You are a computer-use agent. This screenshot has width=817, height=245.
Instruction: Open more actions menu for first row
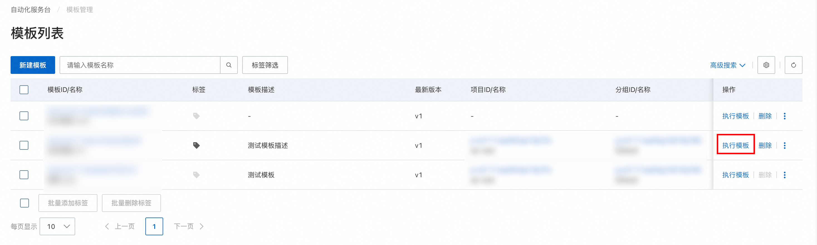[x=785, y=116]
